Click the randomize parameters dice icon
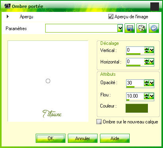 pyautogui.click(x=142, y=28)
